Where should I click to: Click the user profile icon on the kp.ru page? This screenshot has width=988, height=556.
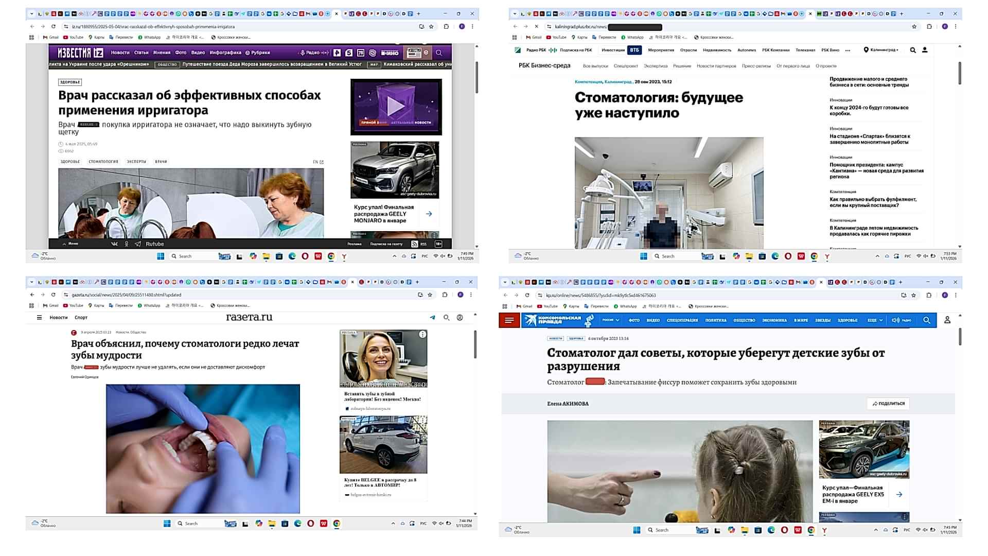coord(947,320)
